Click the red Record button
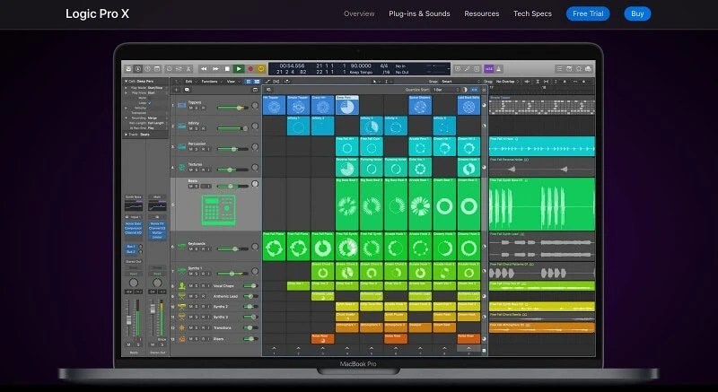The width and height of the screenshot is (718, 392). (250, 68)
